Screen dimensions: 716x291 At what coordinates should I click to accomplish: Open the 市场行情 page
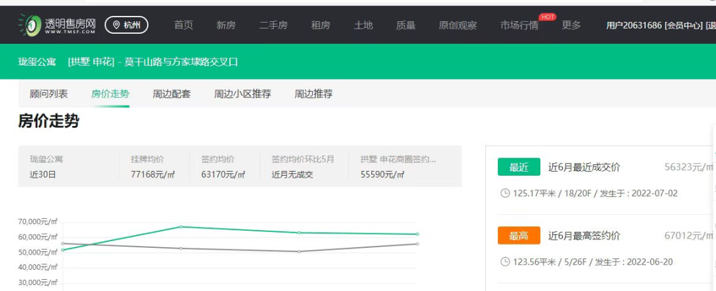coord(519,25)
